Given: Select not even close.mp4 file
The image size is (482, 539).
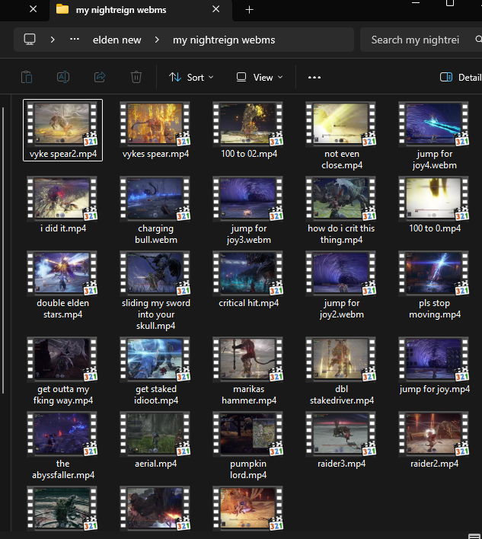Looking at the screenshot, I should click(x=342, y=136).
